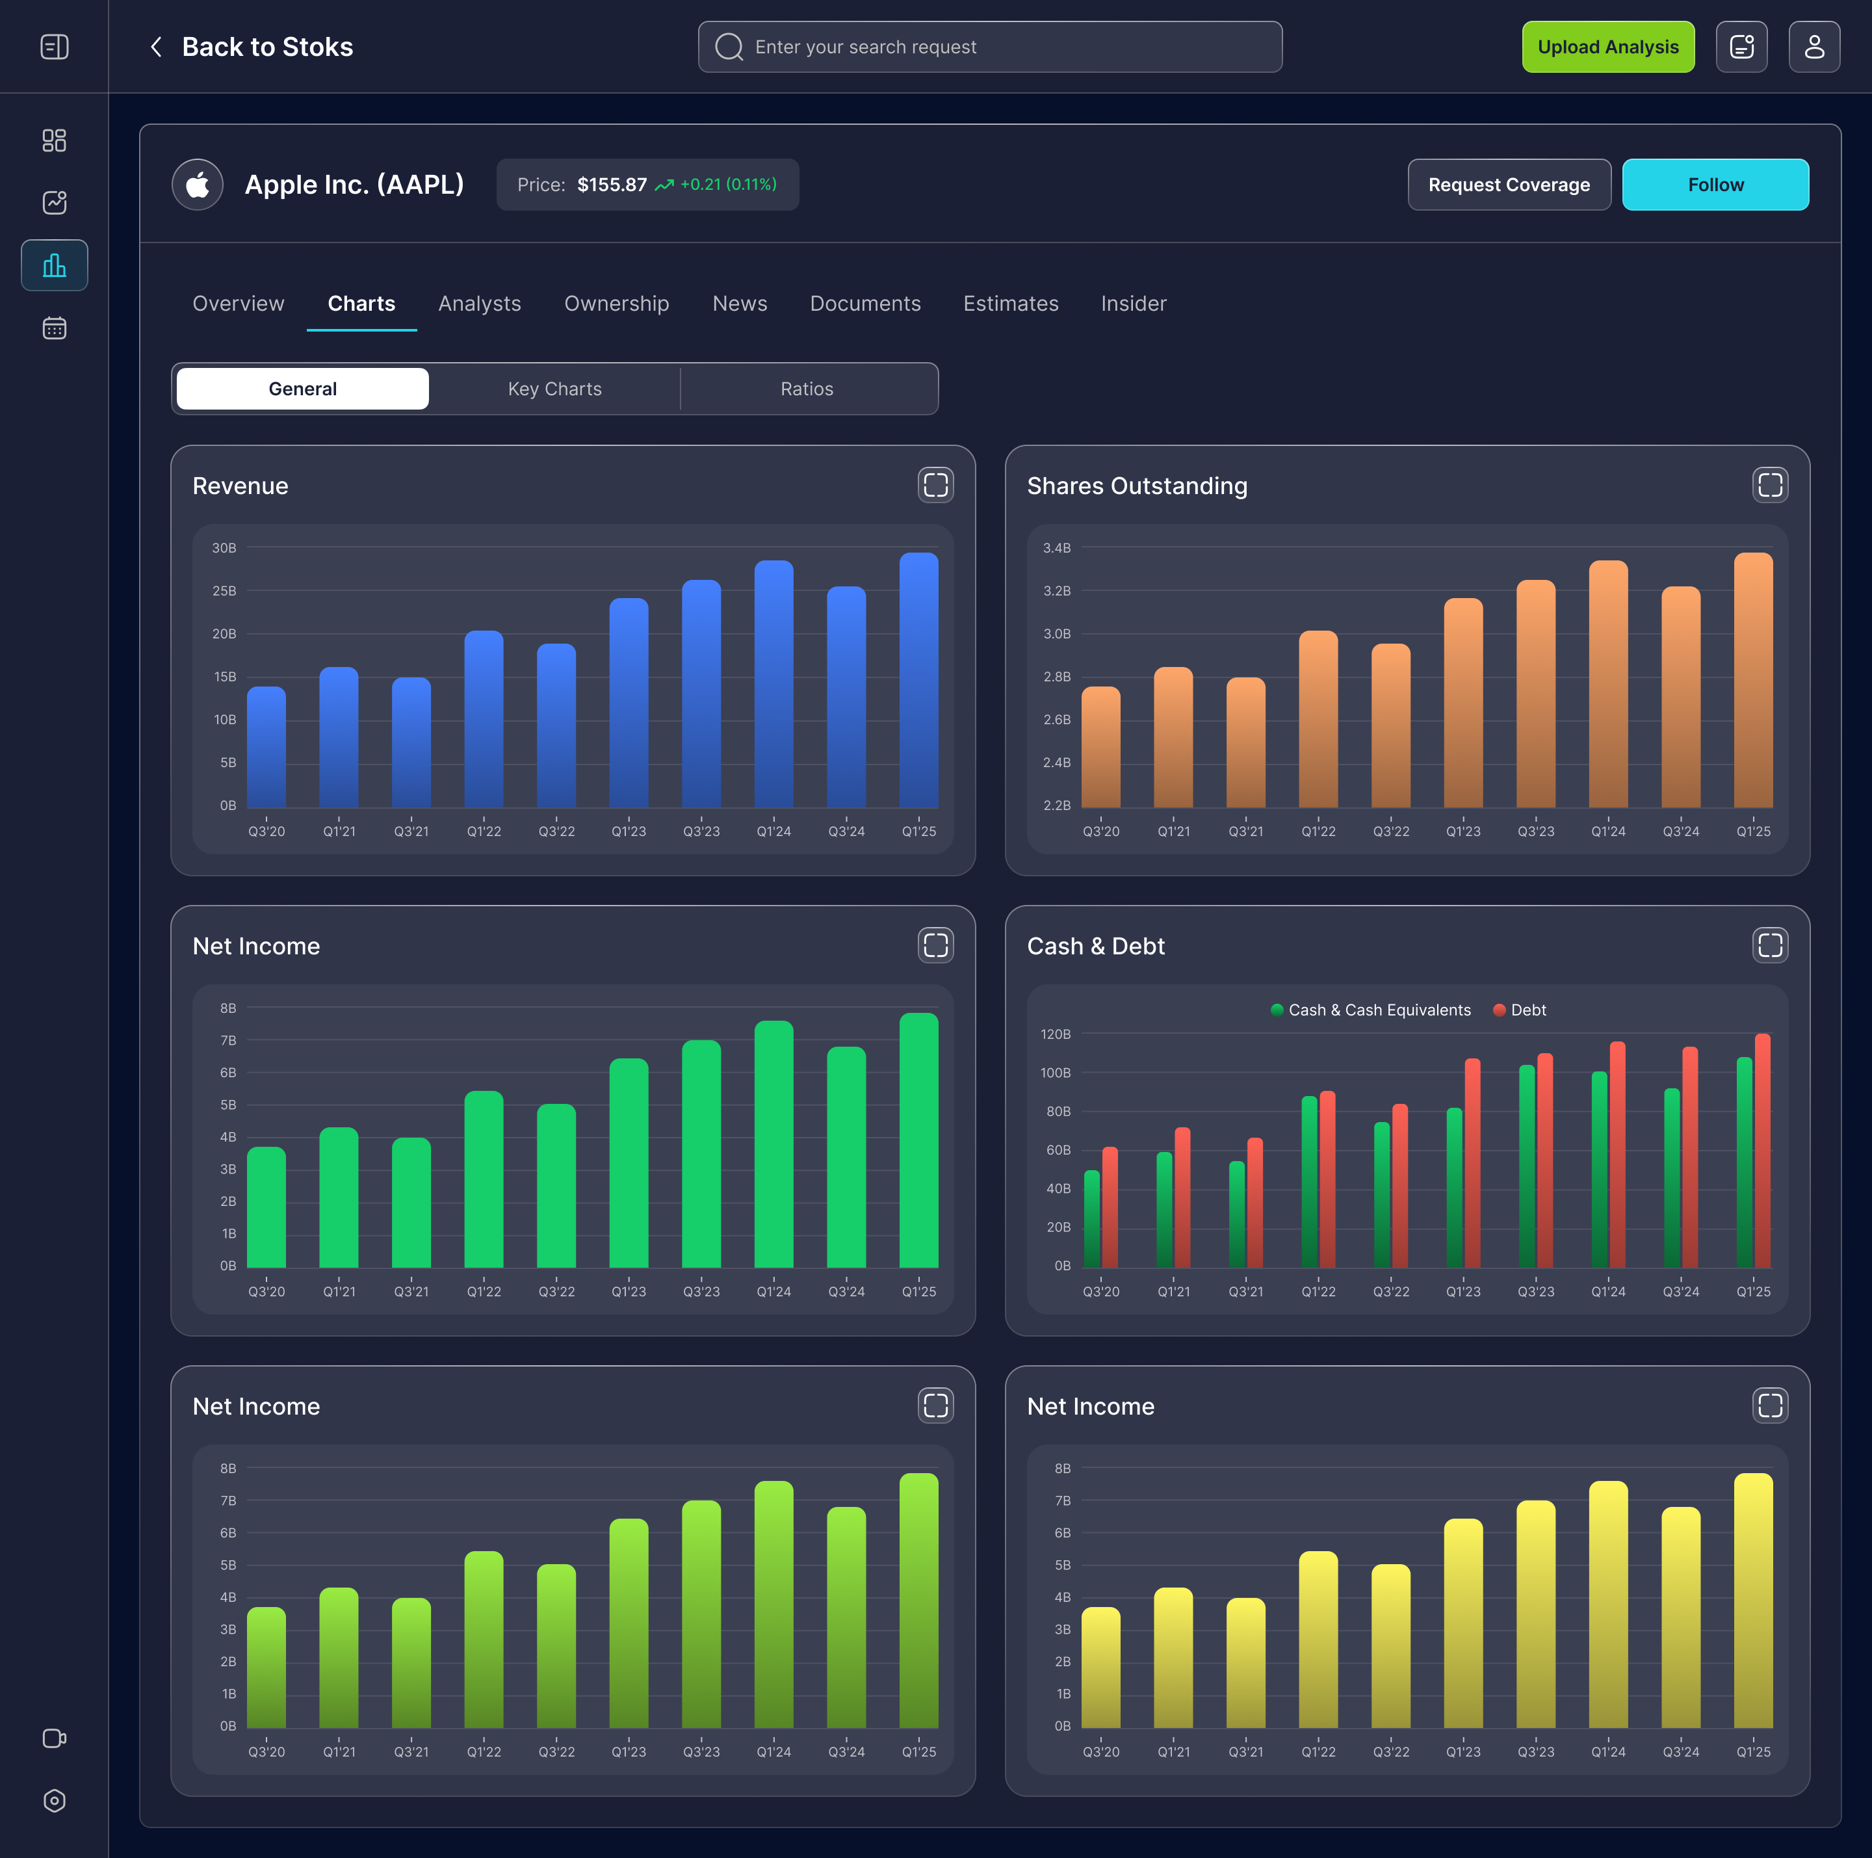The width and height of the screenshot is (1872, 1858).
Task: Switch the view toggle to Ratios
Action: click(807, 389)
